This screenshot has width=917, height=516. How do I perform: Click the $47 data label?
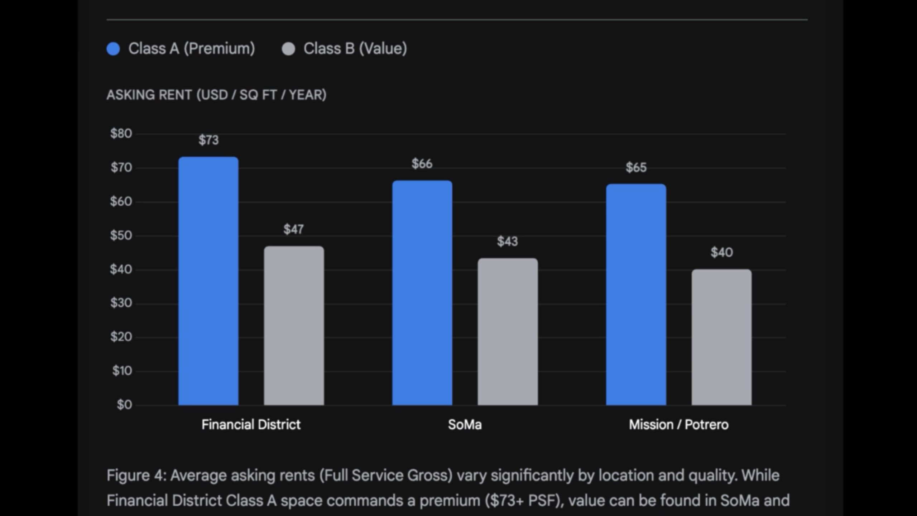point(294,229)
